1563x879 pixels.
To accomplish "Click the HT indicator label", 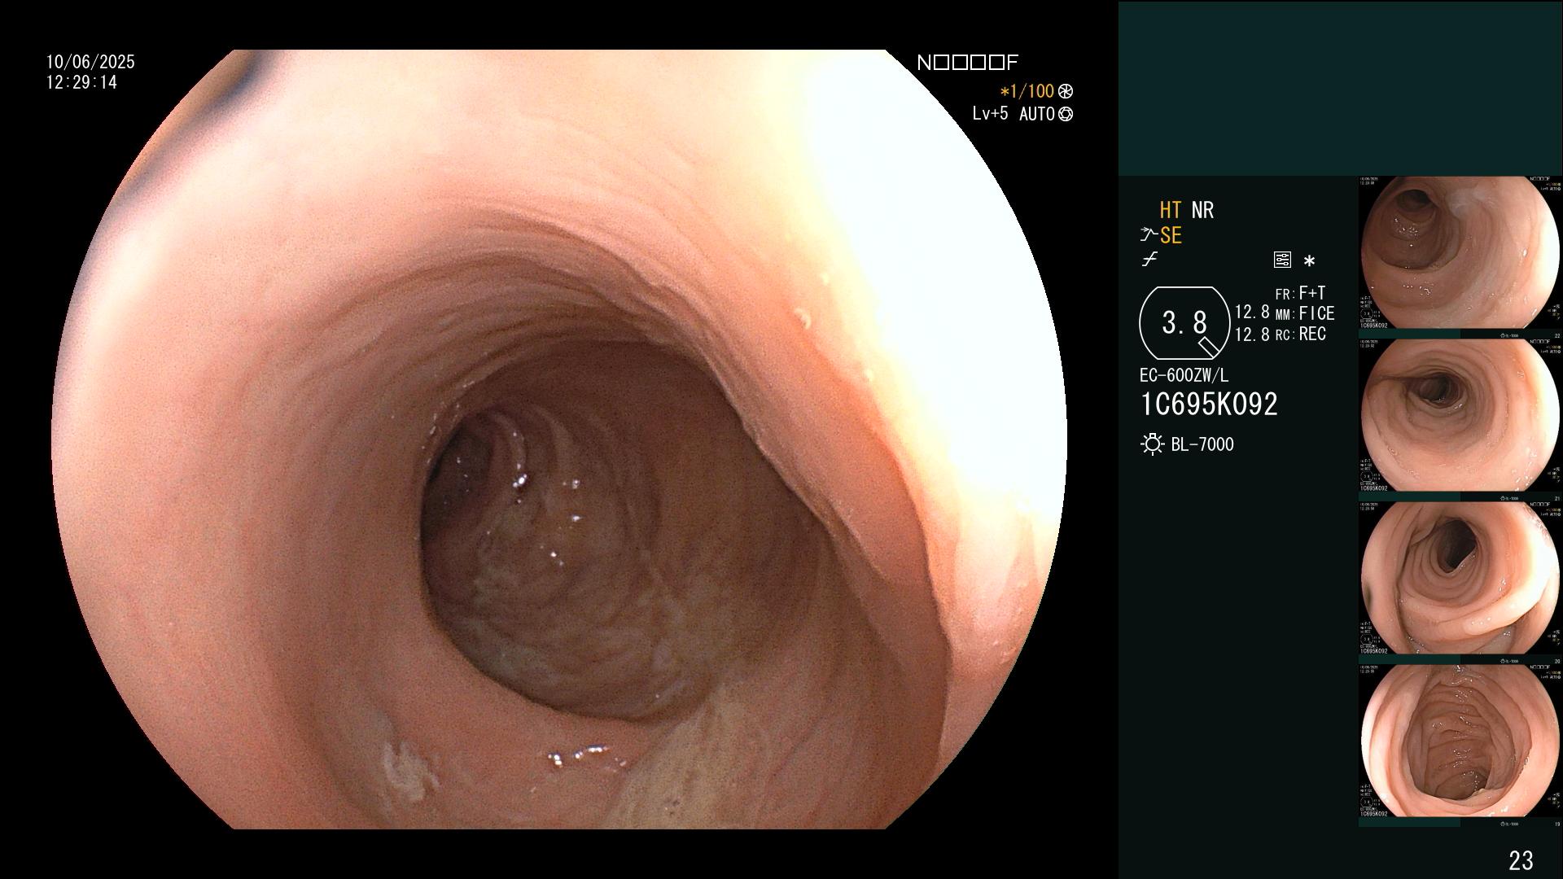I will pyautogui.click(x=1171, y=210).
